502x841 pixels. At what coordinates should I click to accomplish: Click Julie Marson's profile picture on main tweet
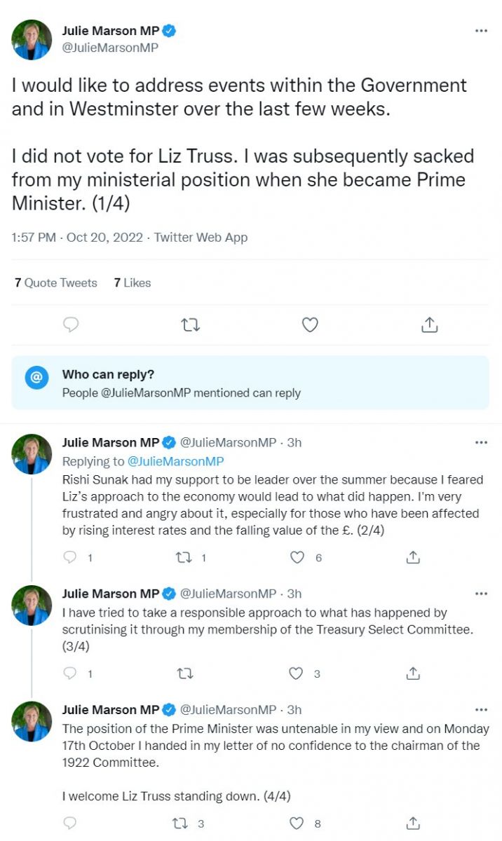32,39
